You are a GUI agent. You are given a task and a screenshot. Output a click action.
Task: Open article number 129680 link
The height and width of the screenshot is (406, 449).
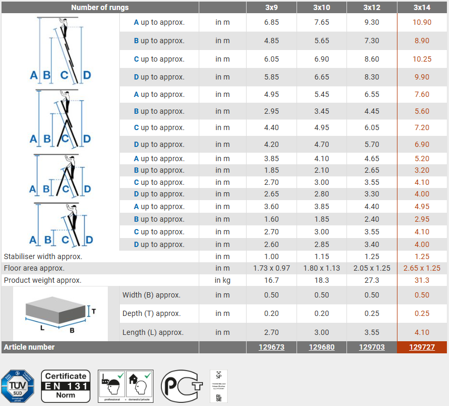[x=321, y=348]
